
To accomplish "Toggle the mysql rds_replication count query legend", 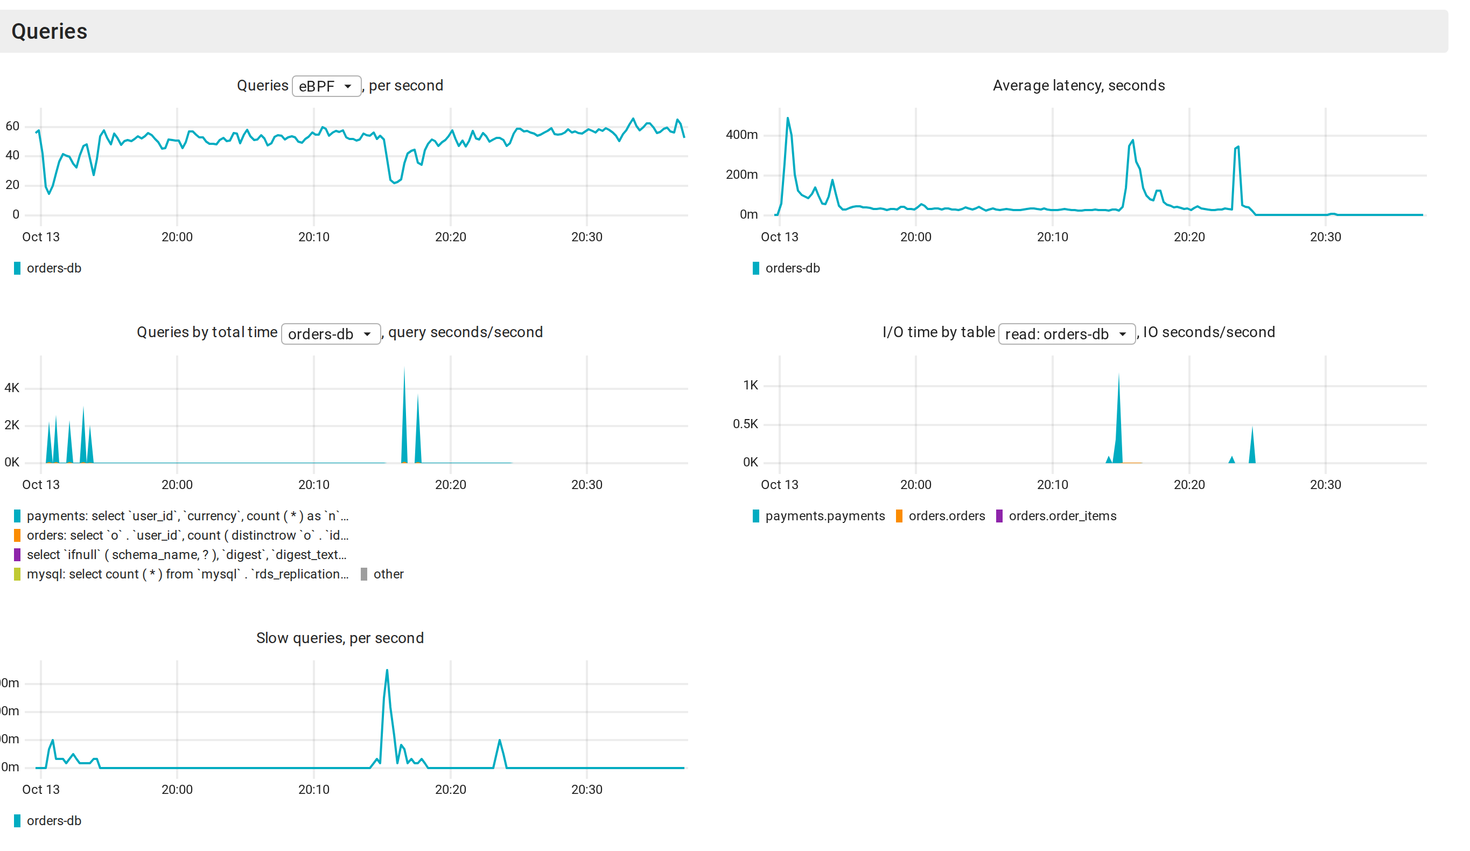I will (181, 574).
